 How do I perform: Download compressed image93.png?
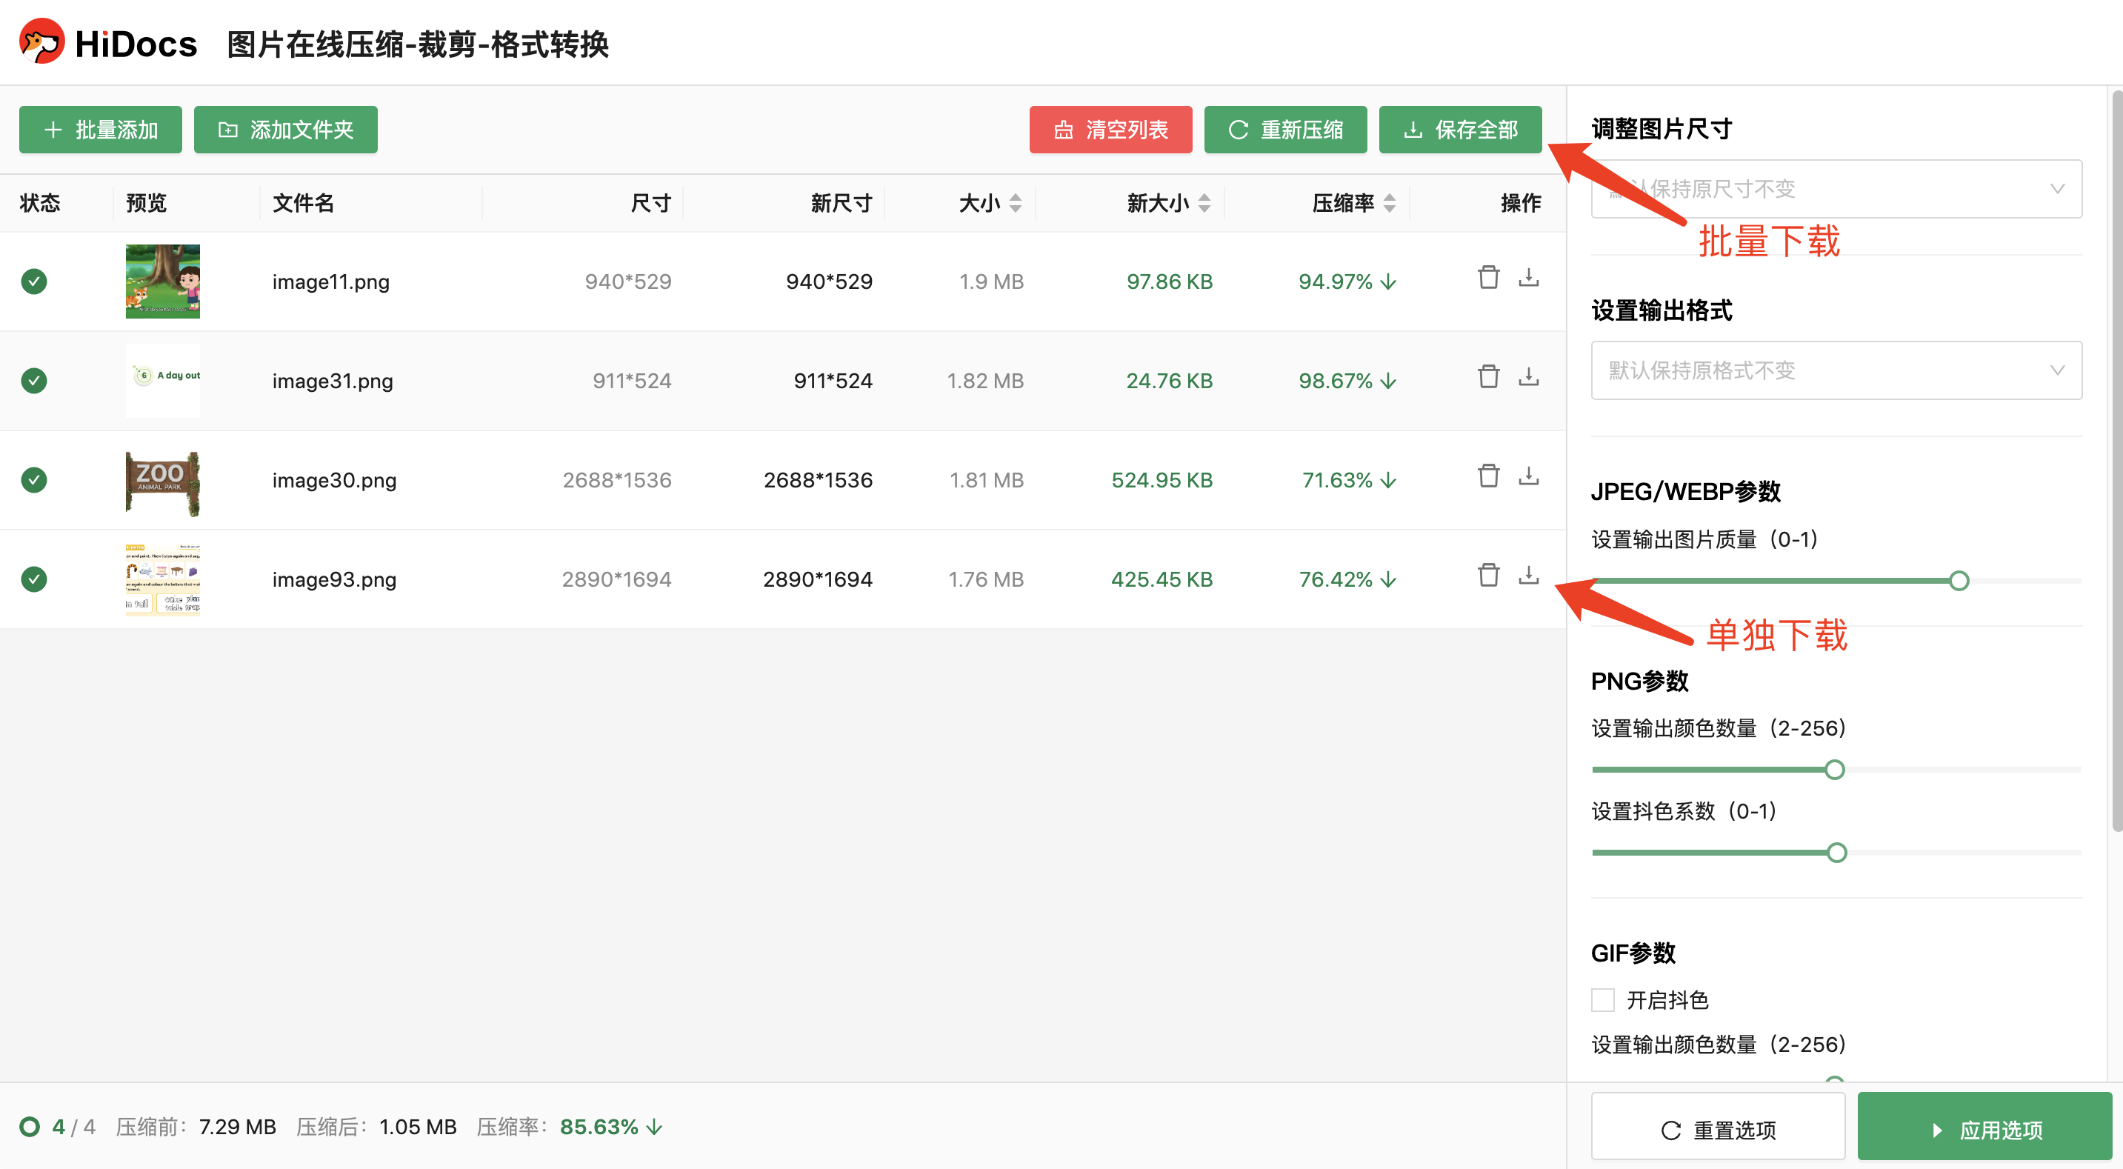tap(1529, 575)
